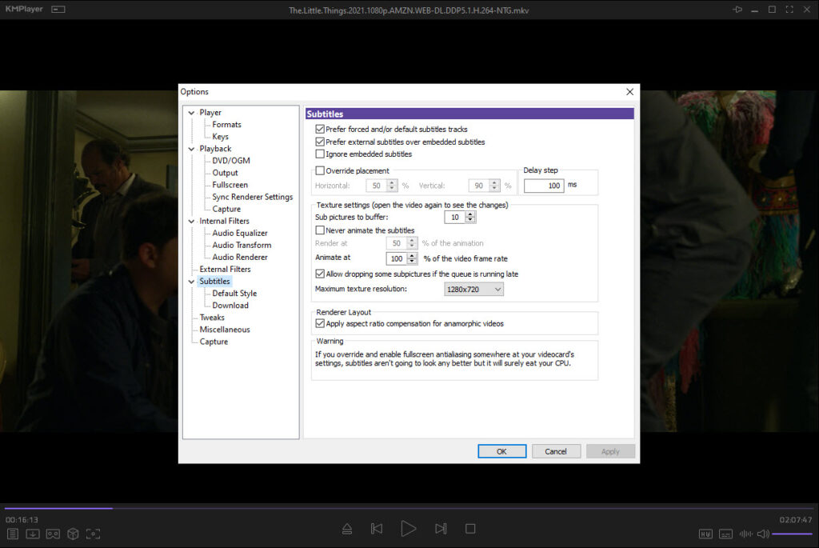Collapse the Playback tree node
This screenshot has height=548, width=819.
pyautogui.click(x=191, y=149)
